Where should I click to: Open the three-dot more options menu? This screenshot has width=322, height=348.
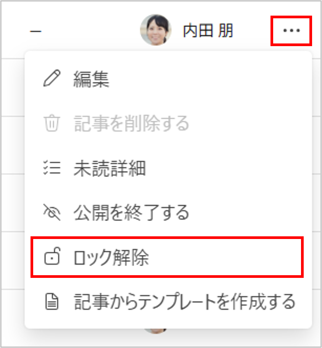(291, 30)
